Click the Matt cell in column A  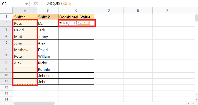tap(25, 37)
